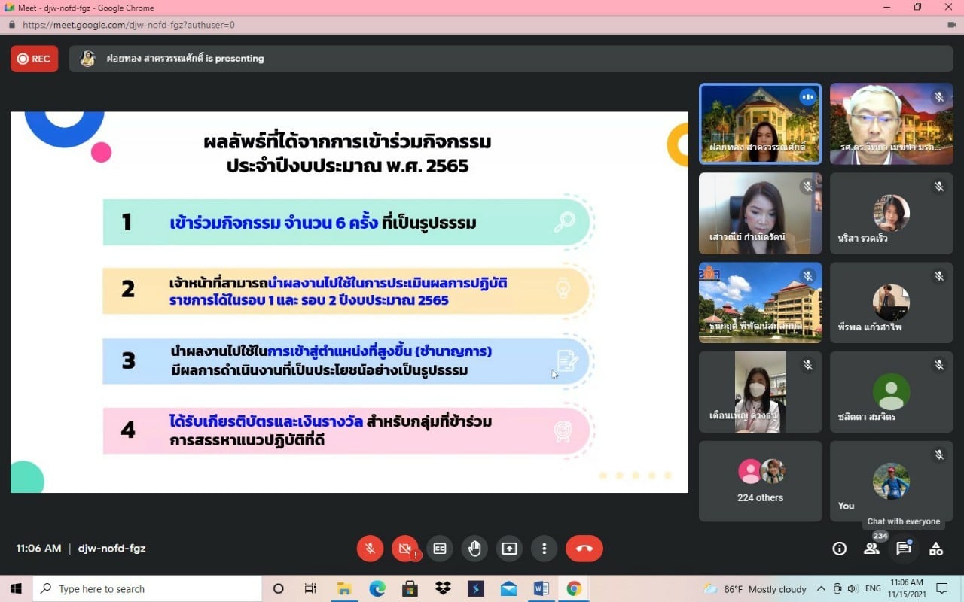
Task: Open volume control in system tray
Action: pyautogui.click(x=853, y=589)
